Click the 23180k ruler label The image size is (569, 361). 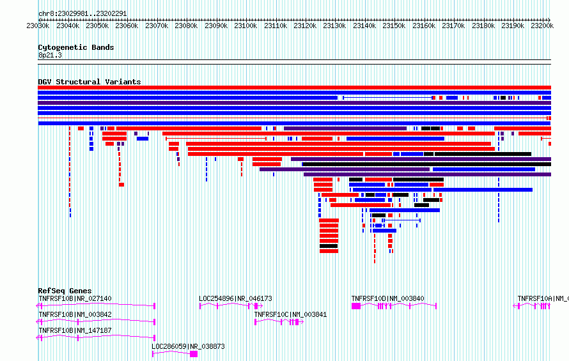point(483,26)
